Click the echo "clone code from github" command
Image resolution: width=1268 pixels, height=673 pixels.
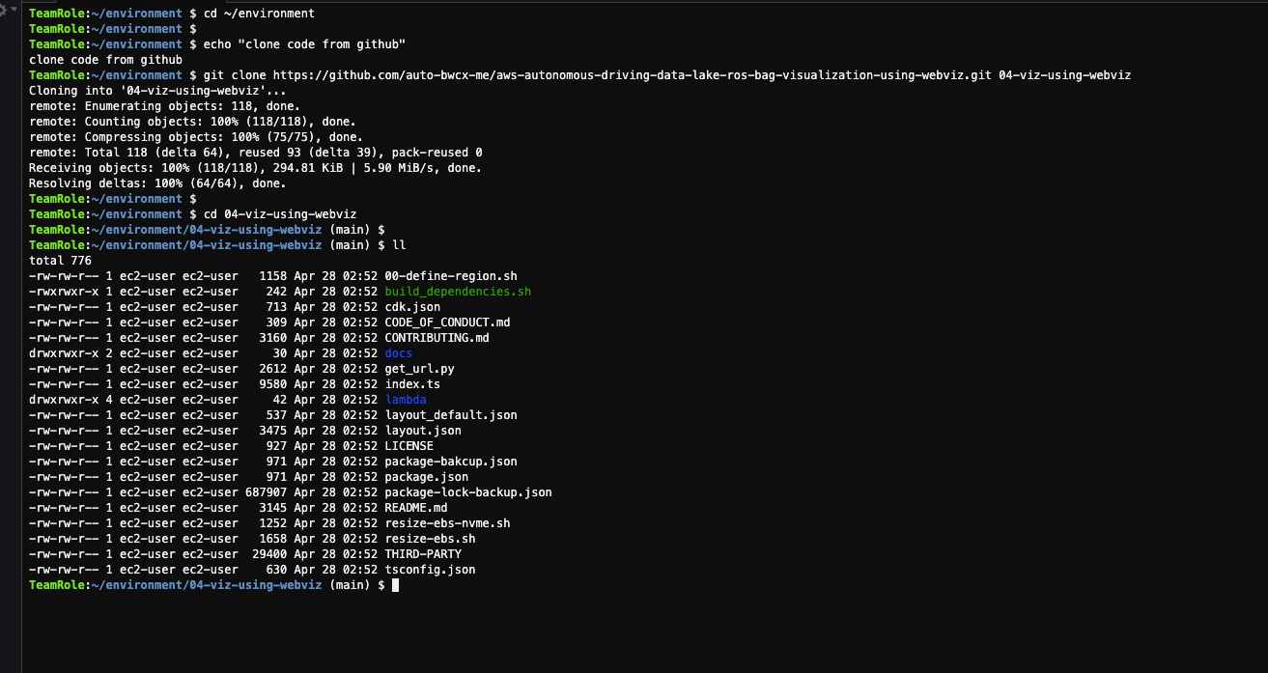(304, 44)
